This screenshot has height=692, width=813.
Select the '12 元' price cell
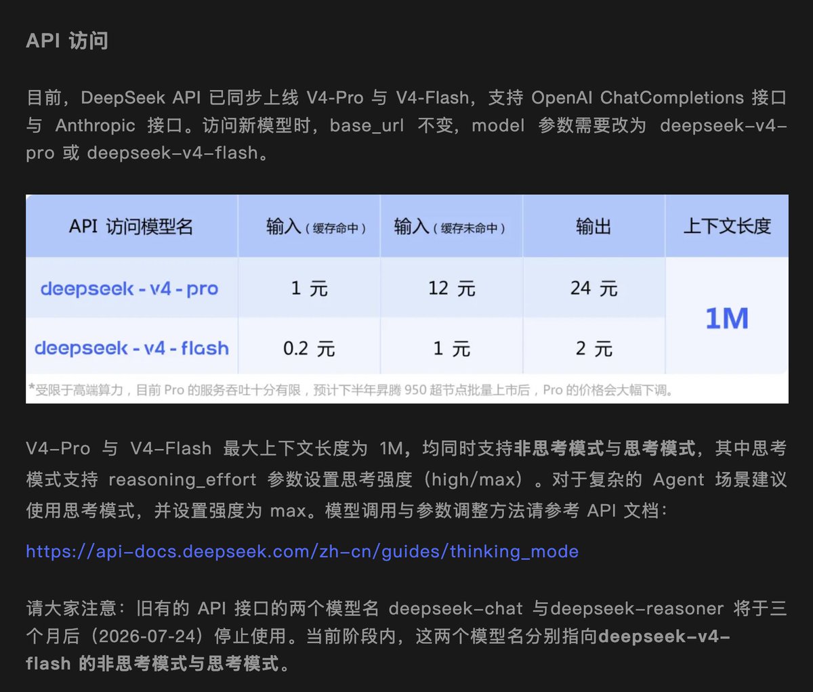coord(451,288)
